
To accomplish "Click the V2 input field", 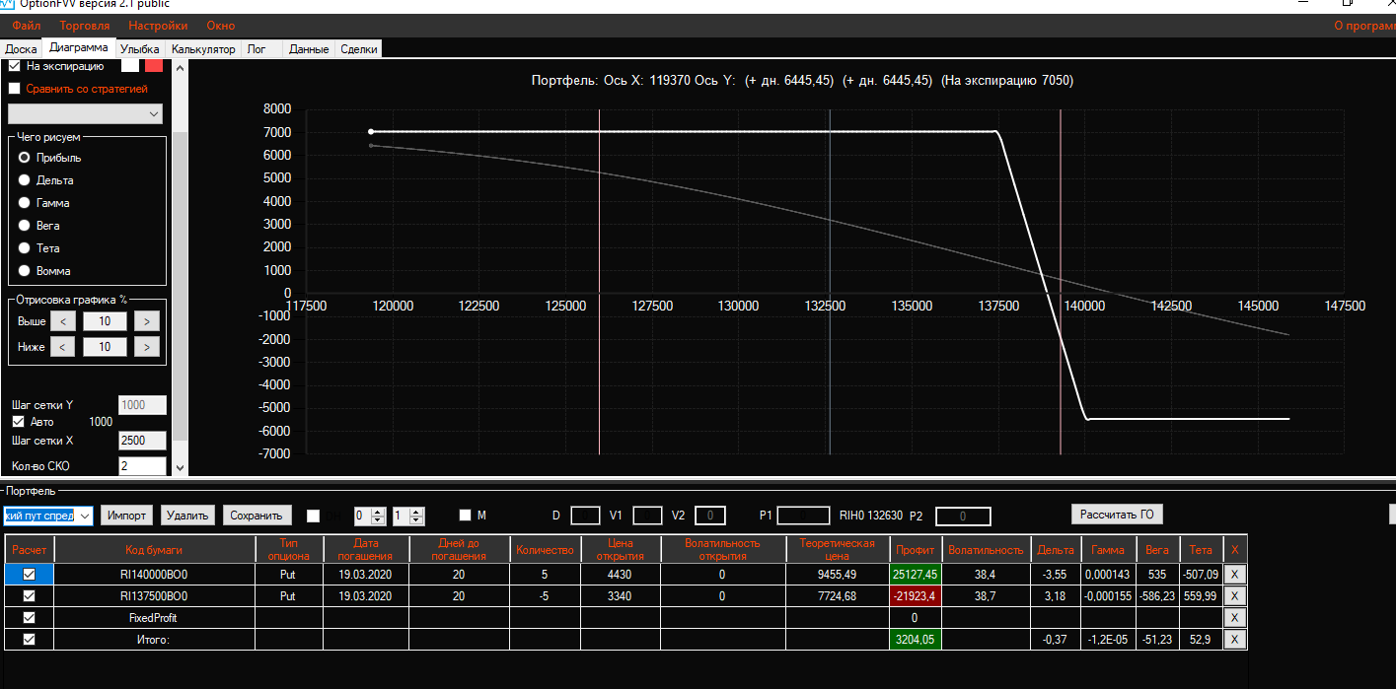I will [710, 516].
